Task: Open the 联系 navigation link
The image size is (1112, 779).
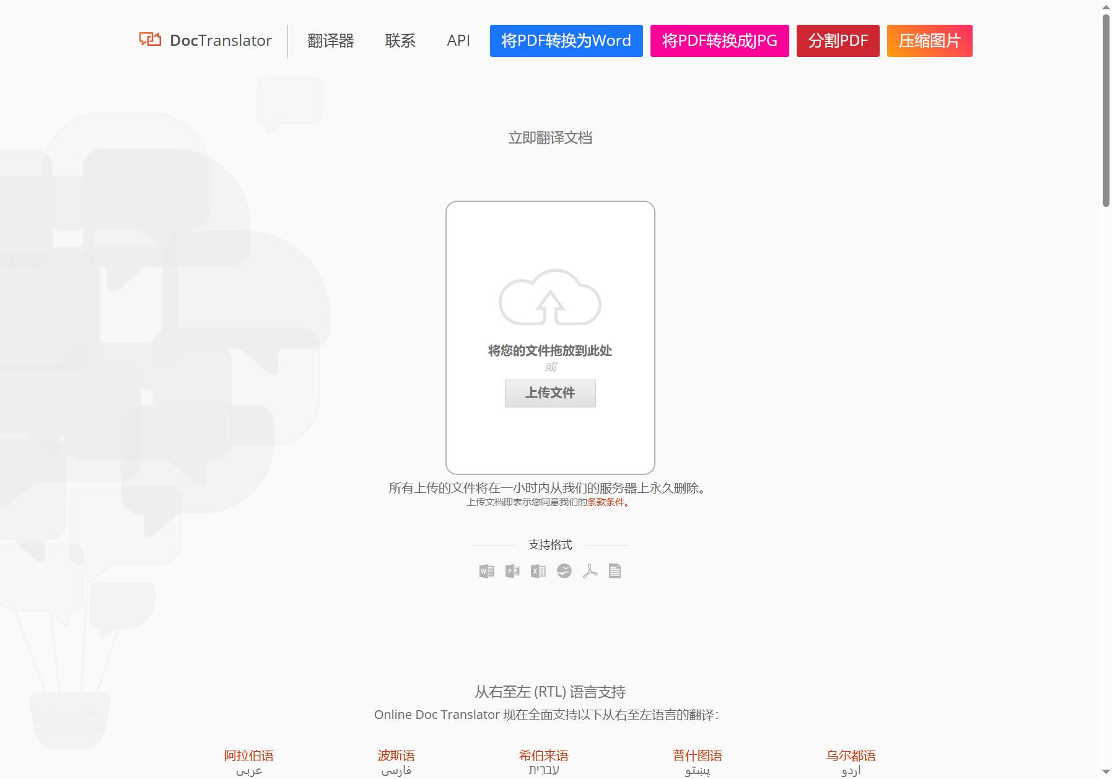Action: click(400, 41)
